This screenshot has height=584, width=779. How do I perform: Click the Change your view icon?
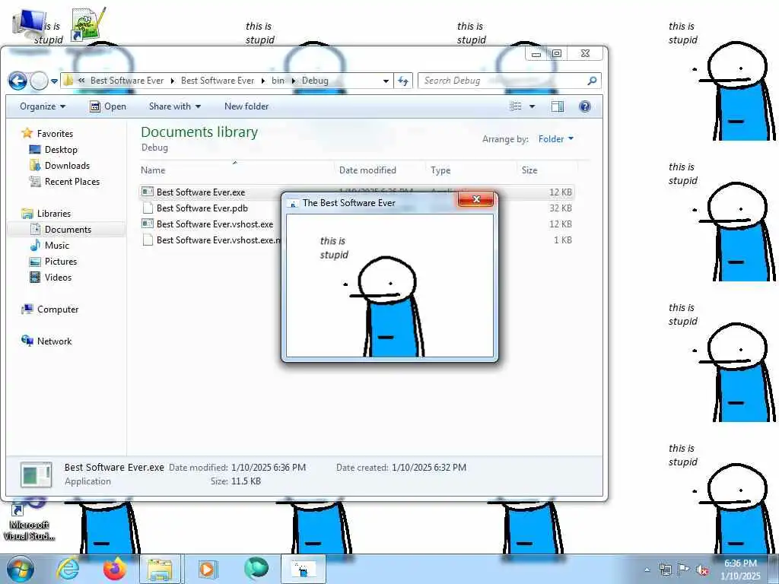point(517,106)
